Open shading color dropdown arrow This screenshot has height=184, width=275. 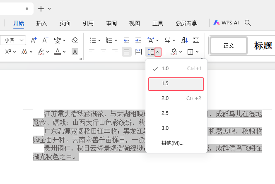coord(181,52)
